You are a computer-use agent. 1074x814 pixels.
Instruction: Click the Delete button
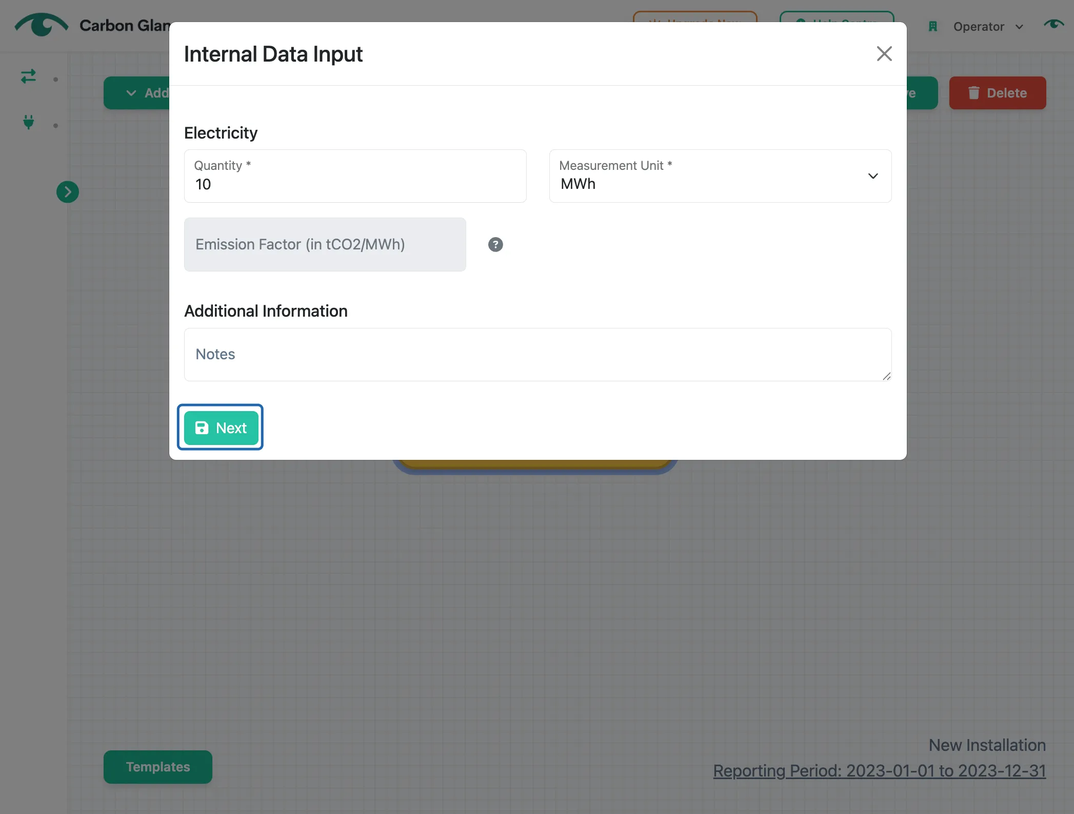click(x=997, y=93)
